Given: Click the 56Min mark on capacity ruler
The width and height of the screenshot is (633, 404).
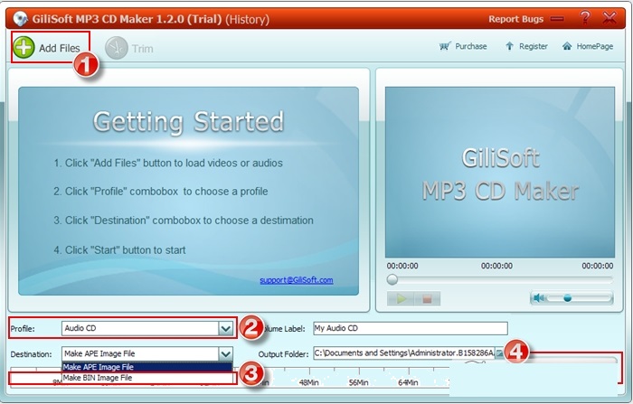Looking at the screenshot, I should point(358,382).
